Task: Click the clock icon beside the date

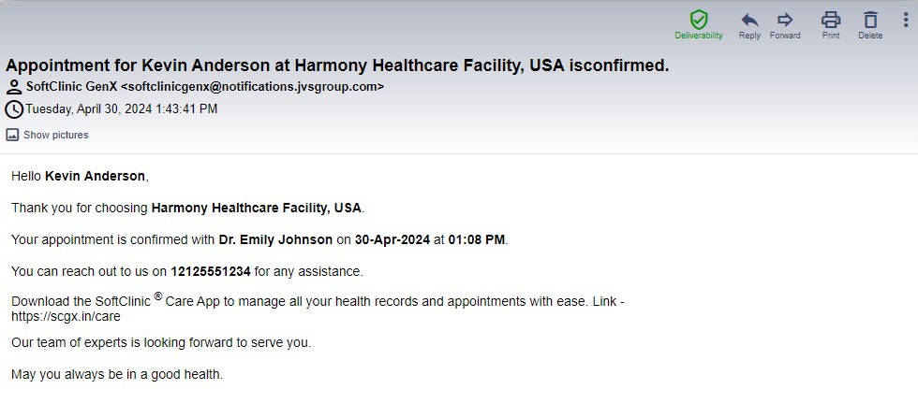Action: point(14,109)
